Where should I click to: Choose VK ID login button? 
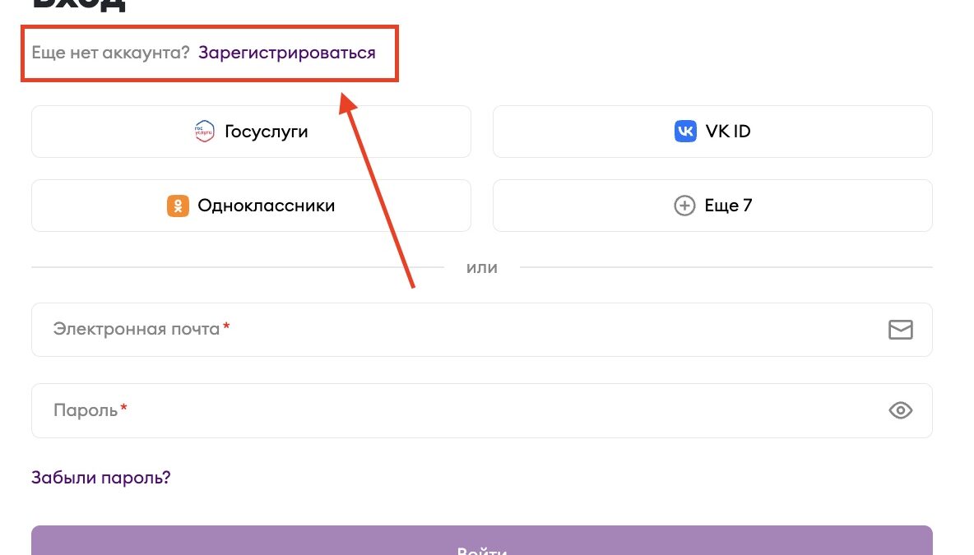(712, 132)
